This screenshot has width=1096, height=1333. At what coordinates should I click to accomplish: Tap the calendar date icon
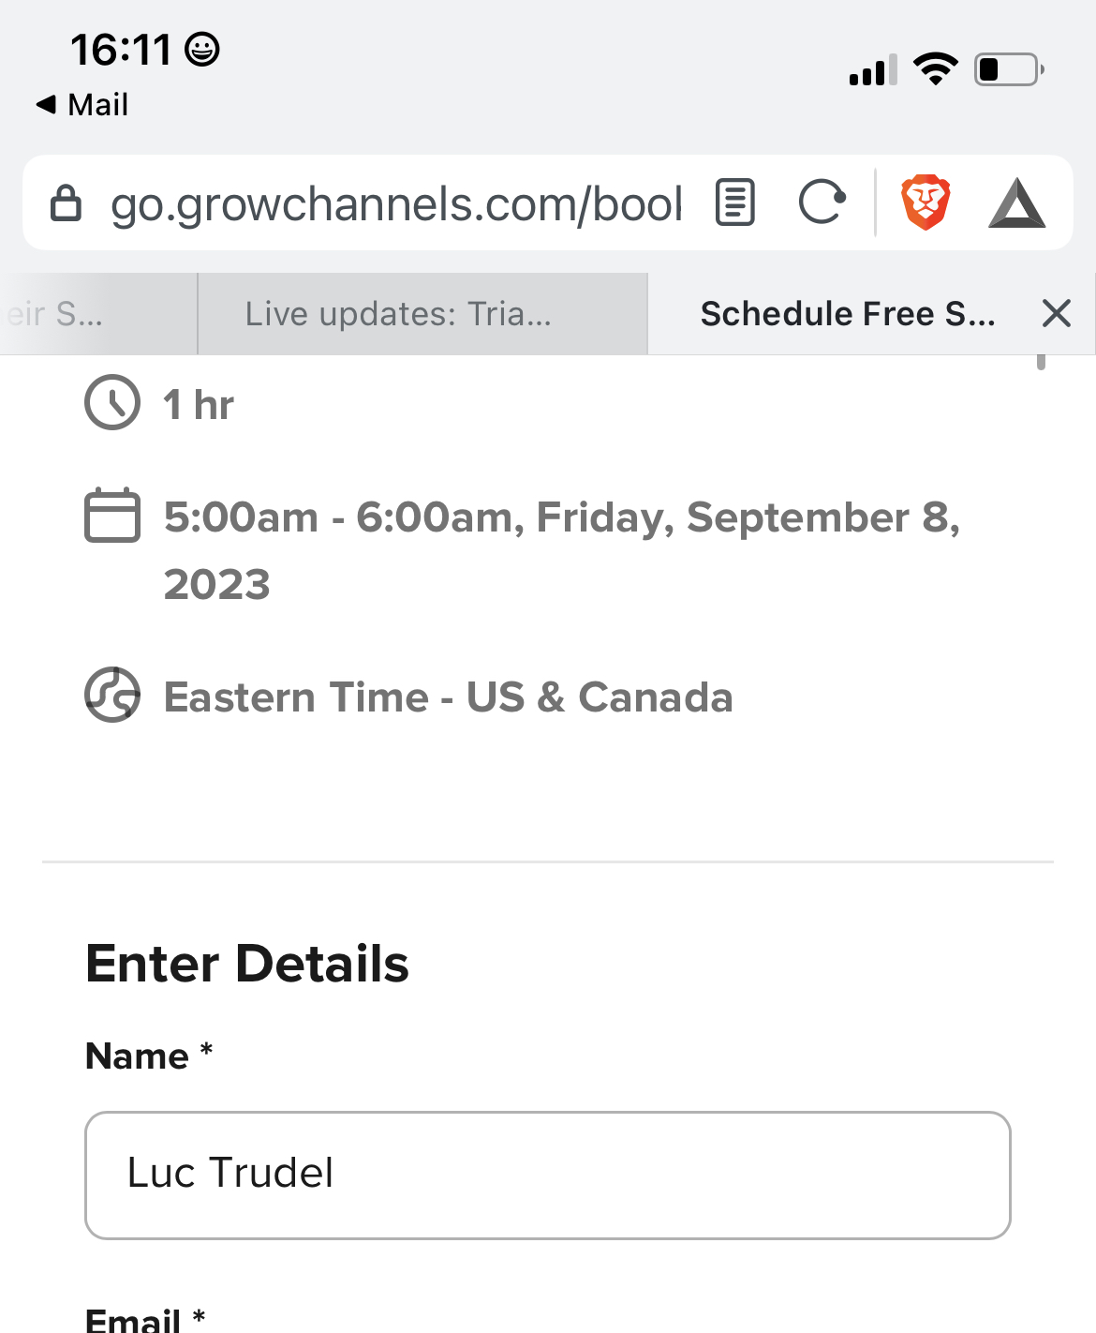coord(112,515)
